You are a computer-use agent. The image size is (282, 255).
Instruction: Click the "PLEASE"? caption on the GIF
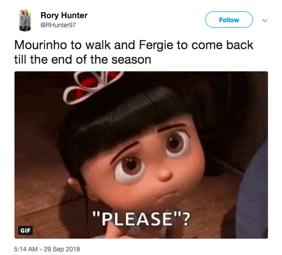pos(141,219)
